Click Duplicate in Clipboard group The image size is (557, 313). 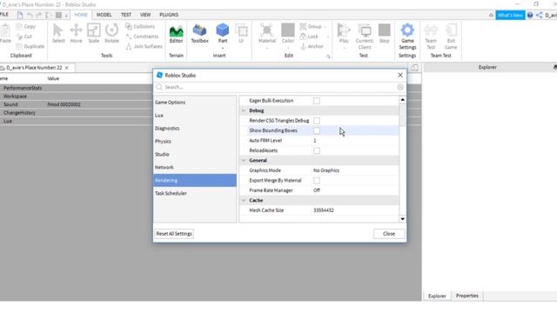(x=30, y=46)
